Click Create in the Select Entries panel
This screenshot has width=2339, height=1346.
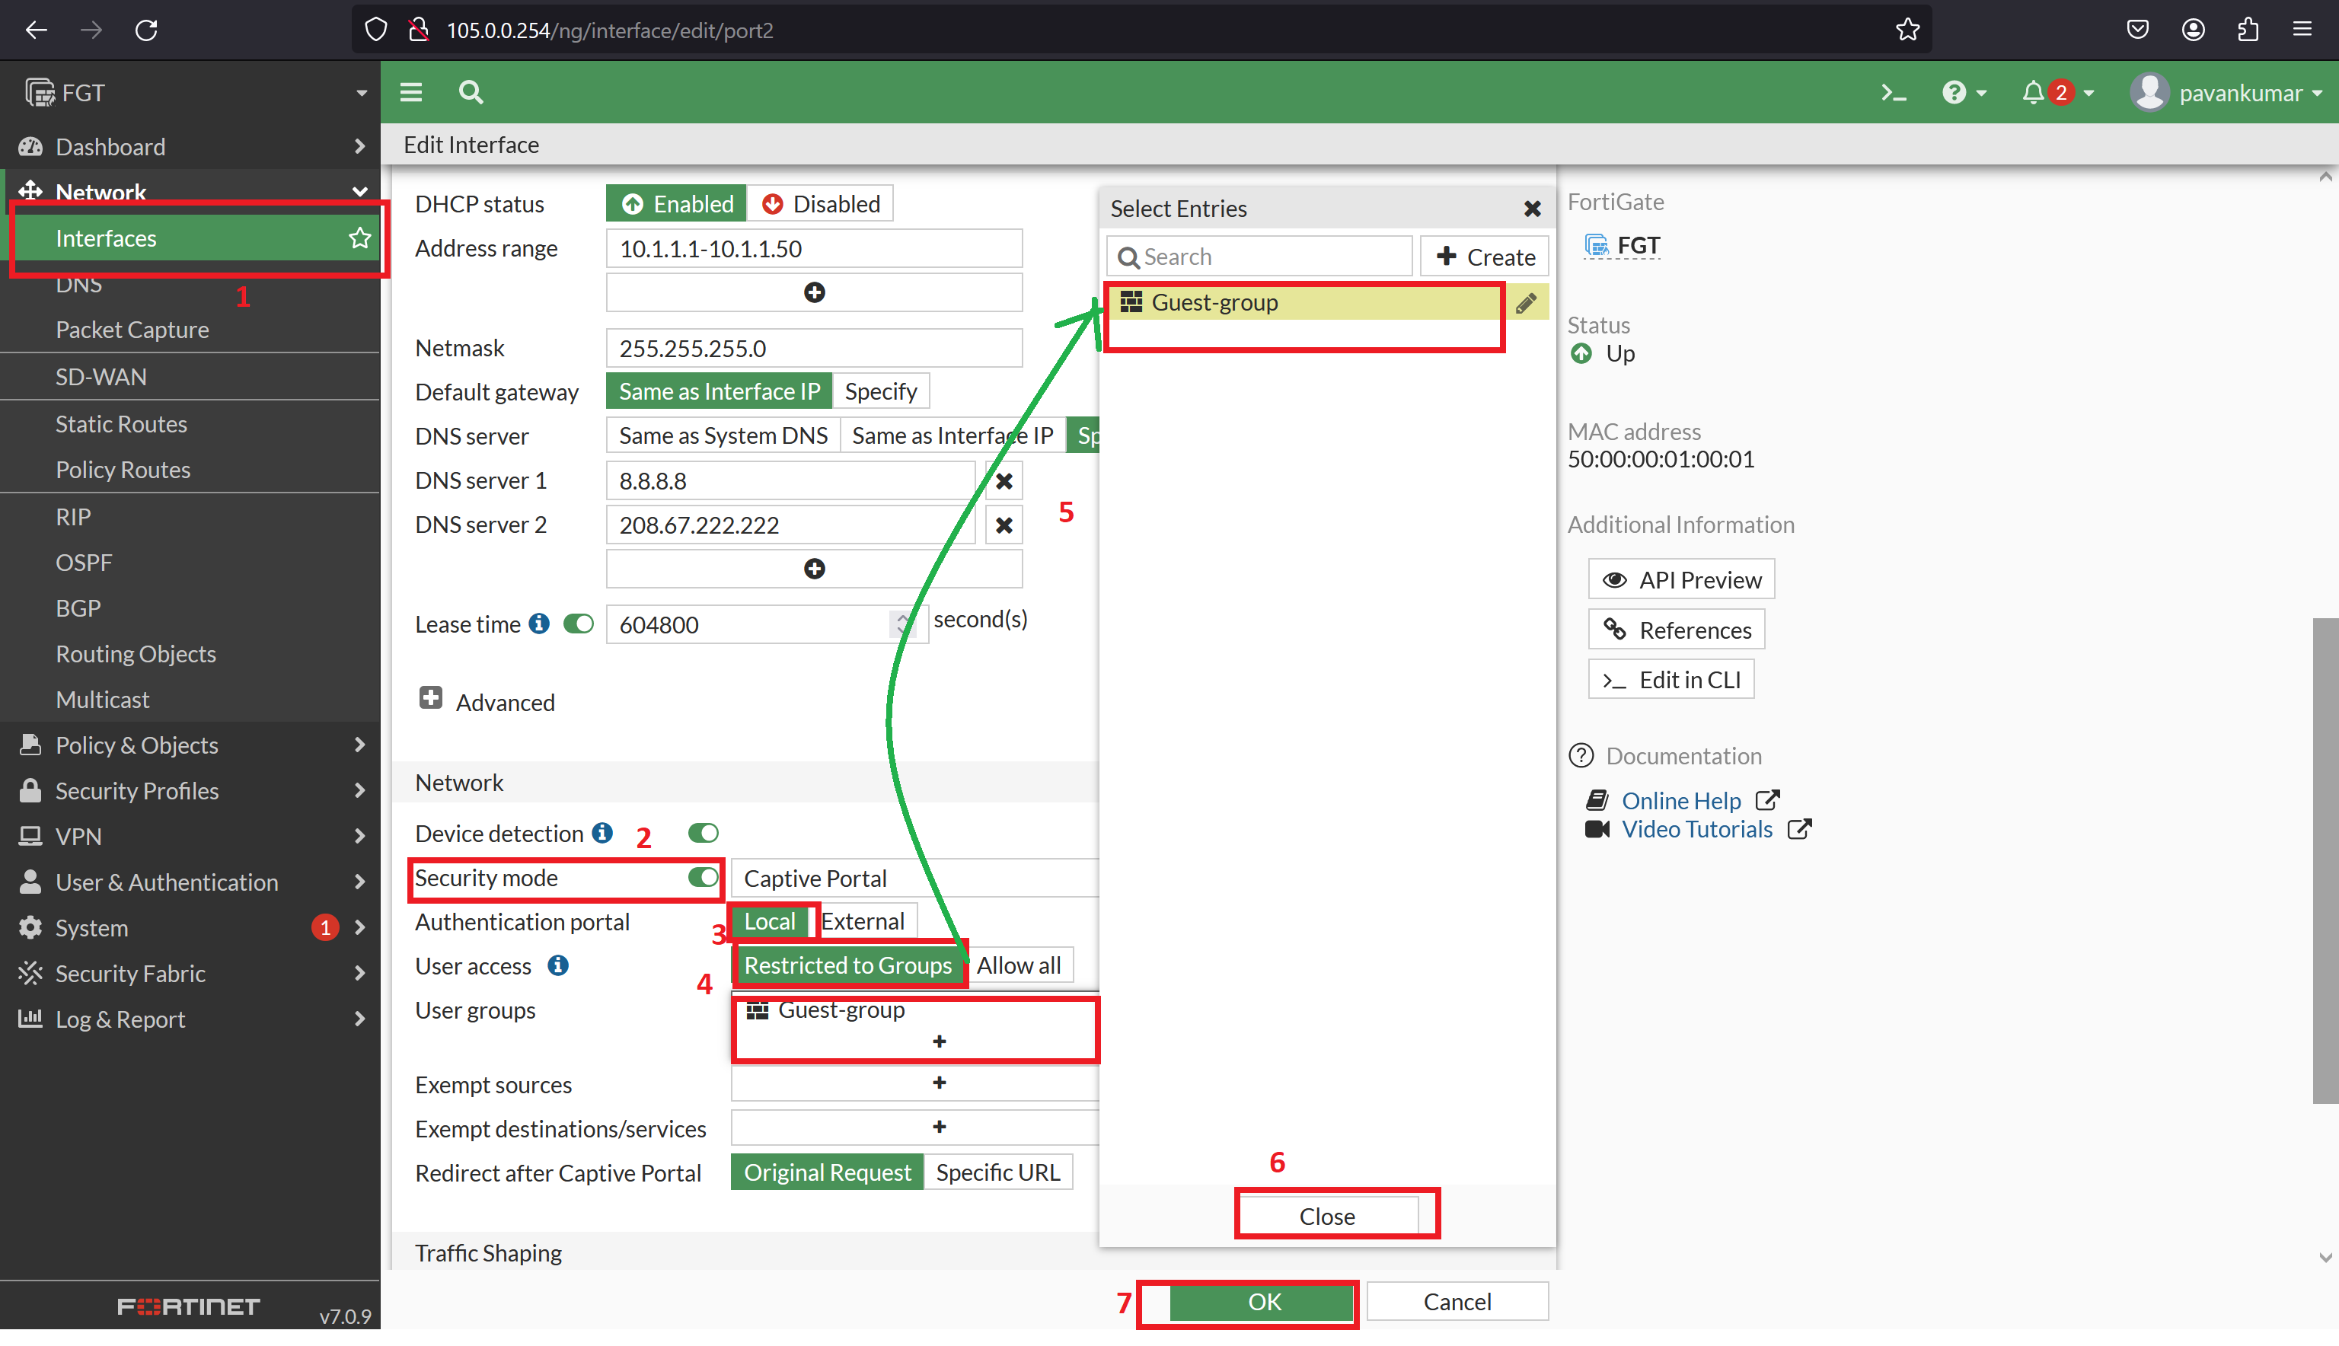[1484, 255]
